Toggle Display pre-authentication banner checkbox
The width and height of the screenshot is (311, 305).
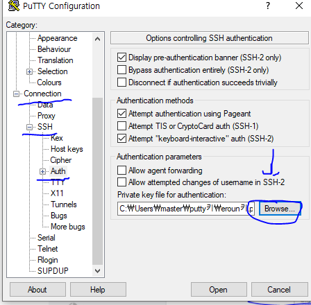pos(121,58)
